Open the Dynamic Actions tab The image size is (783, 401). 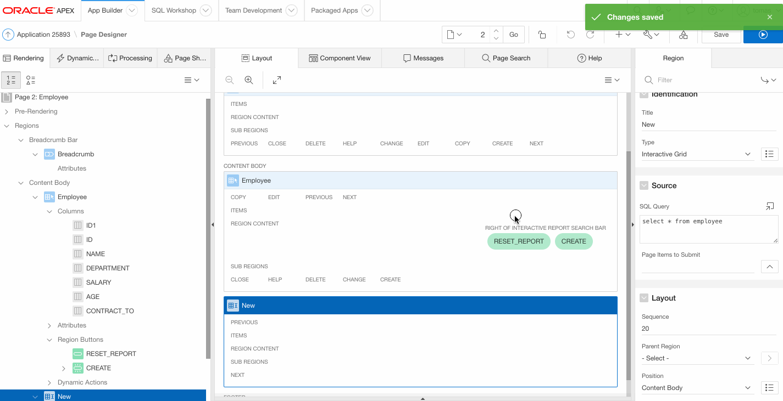pos(77,58)
